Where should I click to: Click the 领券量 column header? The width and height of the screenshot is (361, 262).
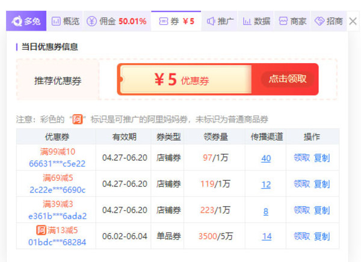click(x=216, y=137)
